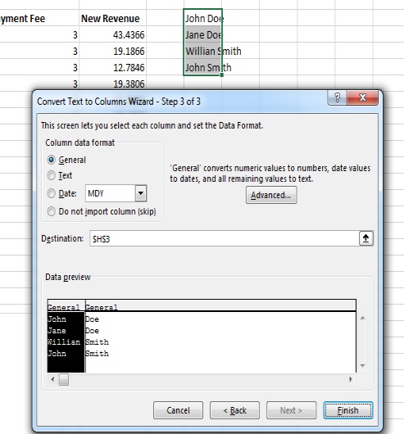Click the data preview scroll down arrow
This screenshot has height=434, width=404.
(363, 366)
